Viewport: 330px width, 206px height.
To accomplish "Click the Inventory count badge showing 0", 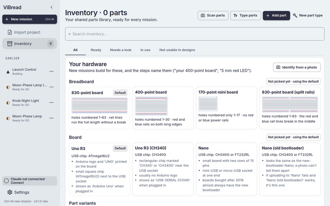I will point(50,44).
